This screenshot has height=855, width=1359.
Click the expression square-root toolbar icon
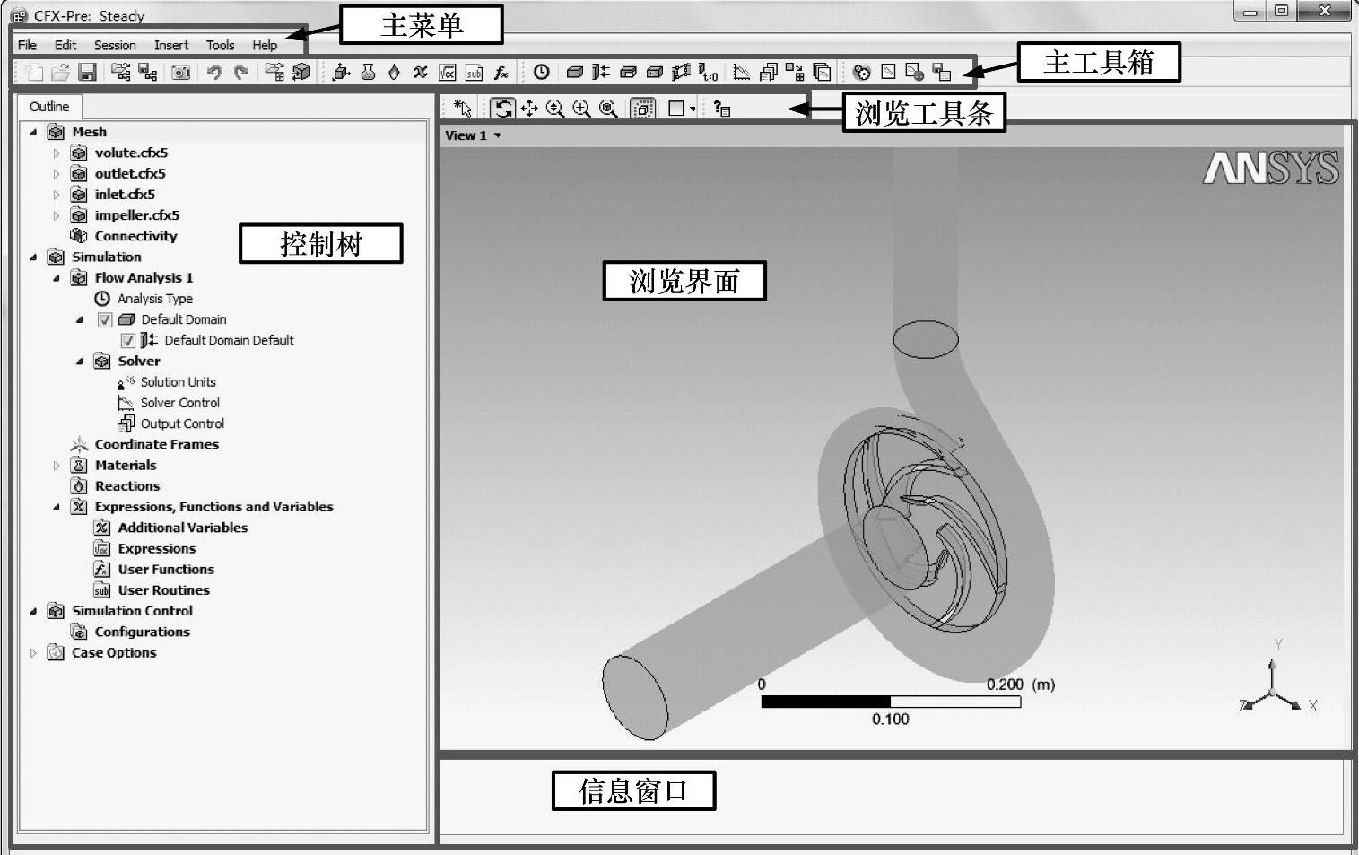click(x=448, y=73)
